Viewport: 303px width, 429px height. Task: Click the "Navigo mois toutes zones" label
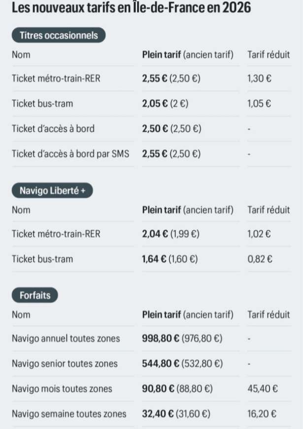click(x=62, y=389)
